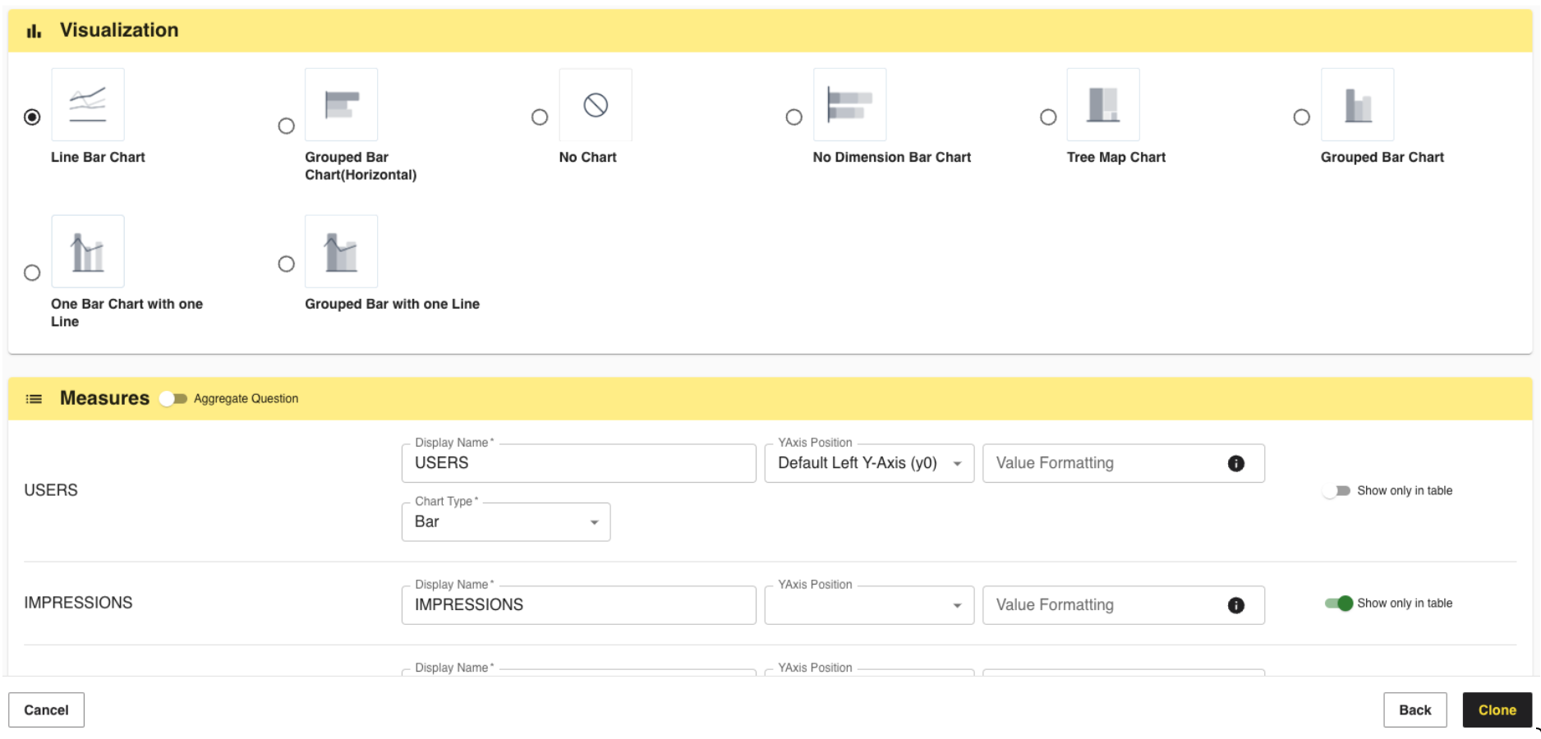Open the USERS YAxis Position dropdown
The width and height of the screenshot is (1541, 739).
point(869,463)
